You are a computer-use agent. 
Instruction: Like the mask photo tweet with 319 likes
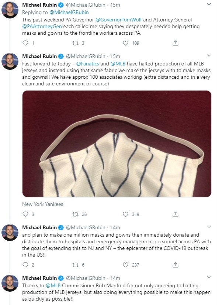125,214
